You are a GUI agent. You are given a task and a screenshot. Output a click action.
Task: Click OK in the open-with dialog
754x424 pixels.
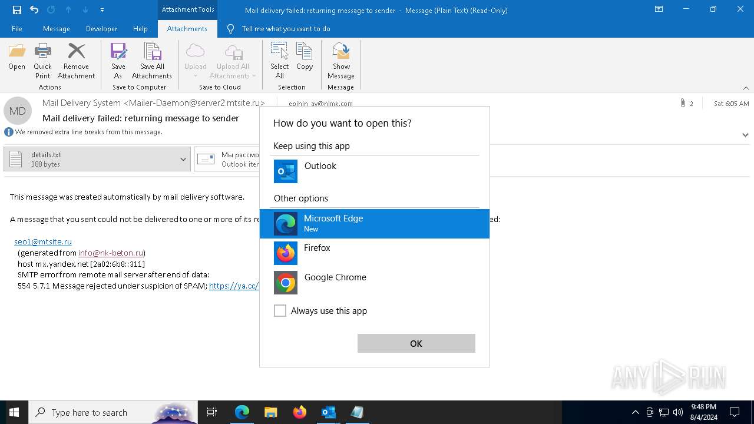416,343
